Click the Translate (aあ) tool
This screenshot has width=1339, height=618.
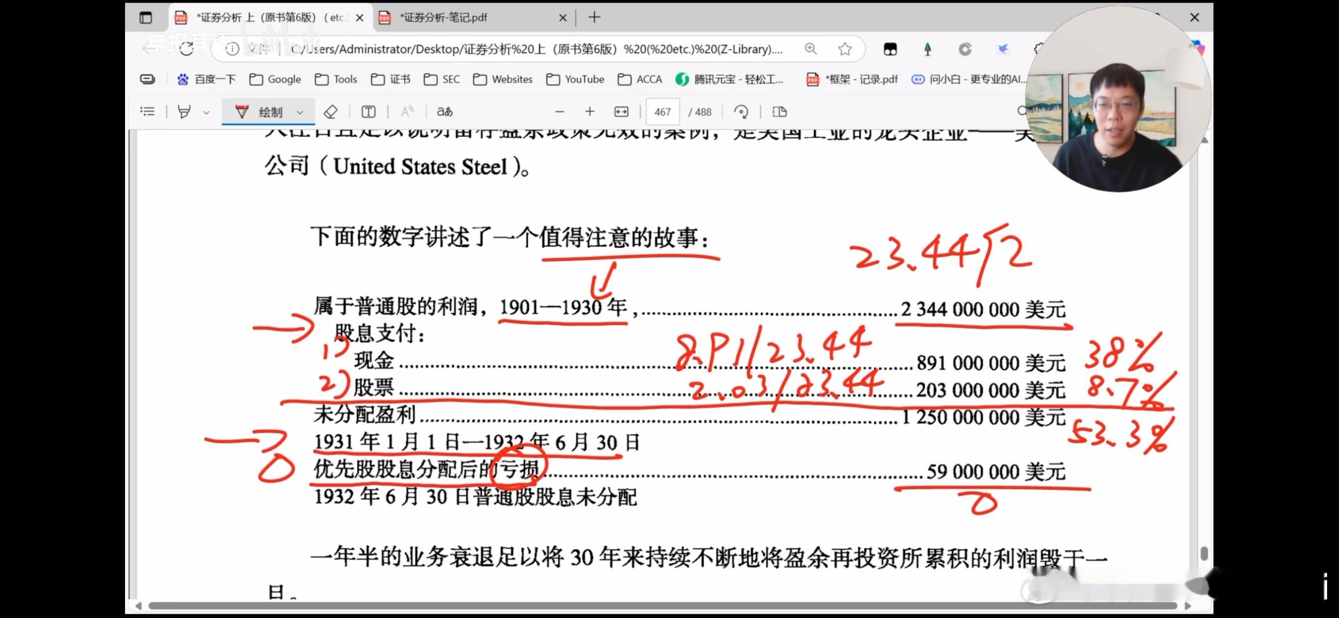(444, 111)
